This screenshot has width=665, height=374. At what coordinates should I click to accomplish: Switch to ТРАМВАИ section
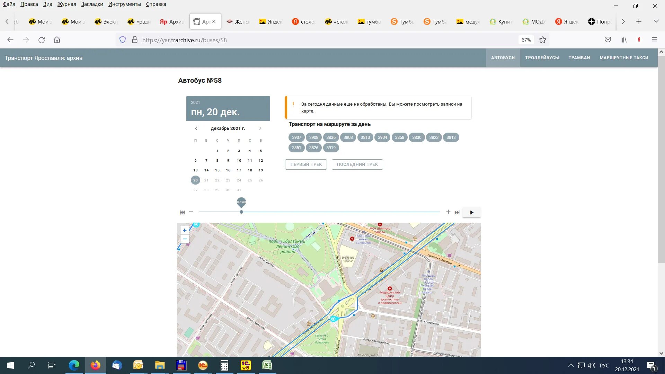pyautogui.click(x=579, y=58)
